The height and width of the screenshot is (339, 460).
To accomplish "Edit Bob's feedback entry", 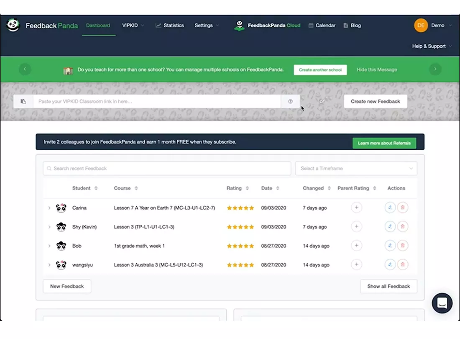I will tap(390, 246).
